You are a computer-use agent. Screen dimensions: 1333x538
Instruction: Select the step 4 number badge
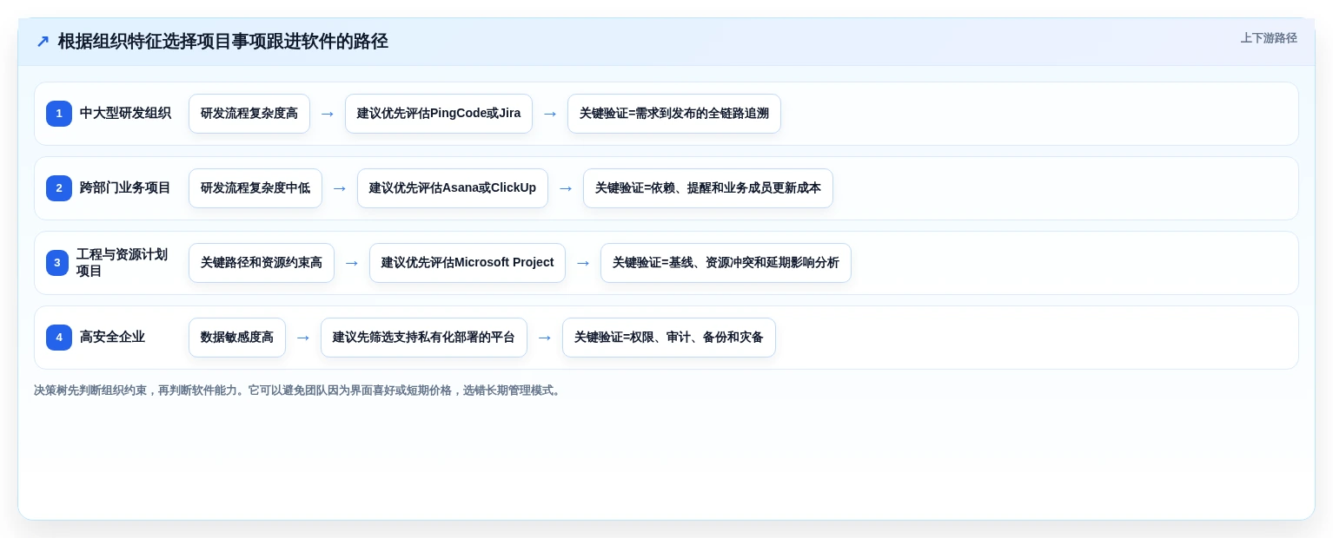pyautogui.click(x=59, y=338)
